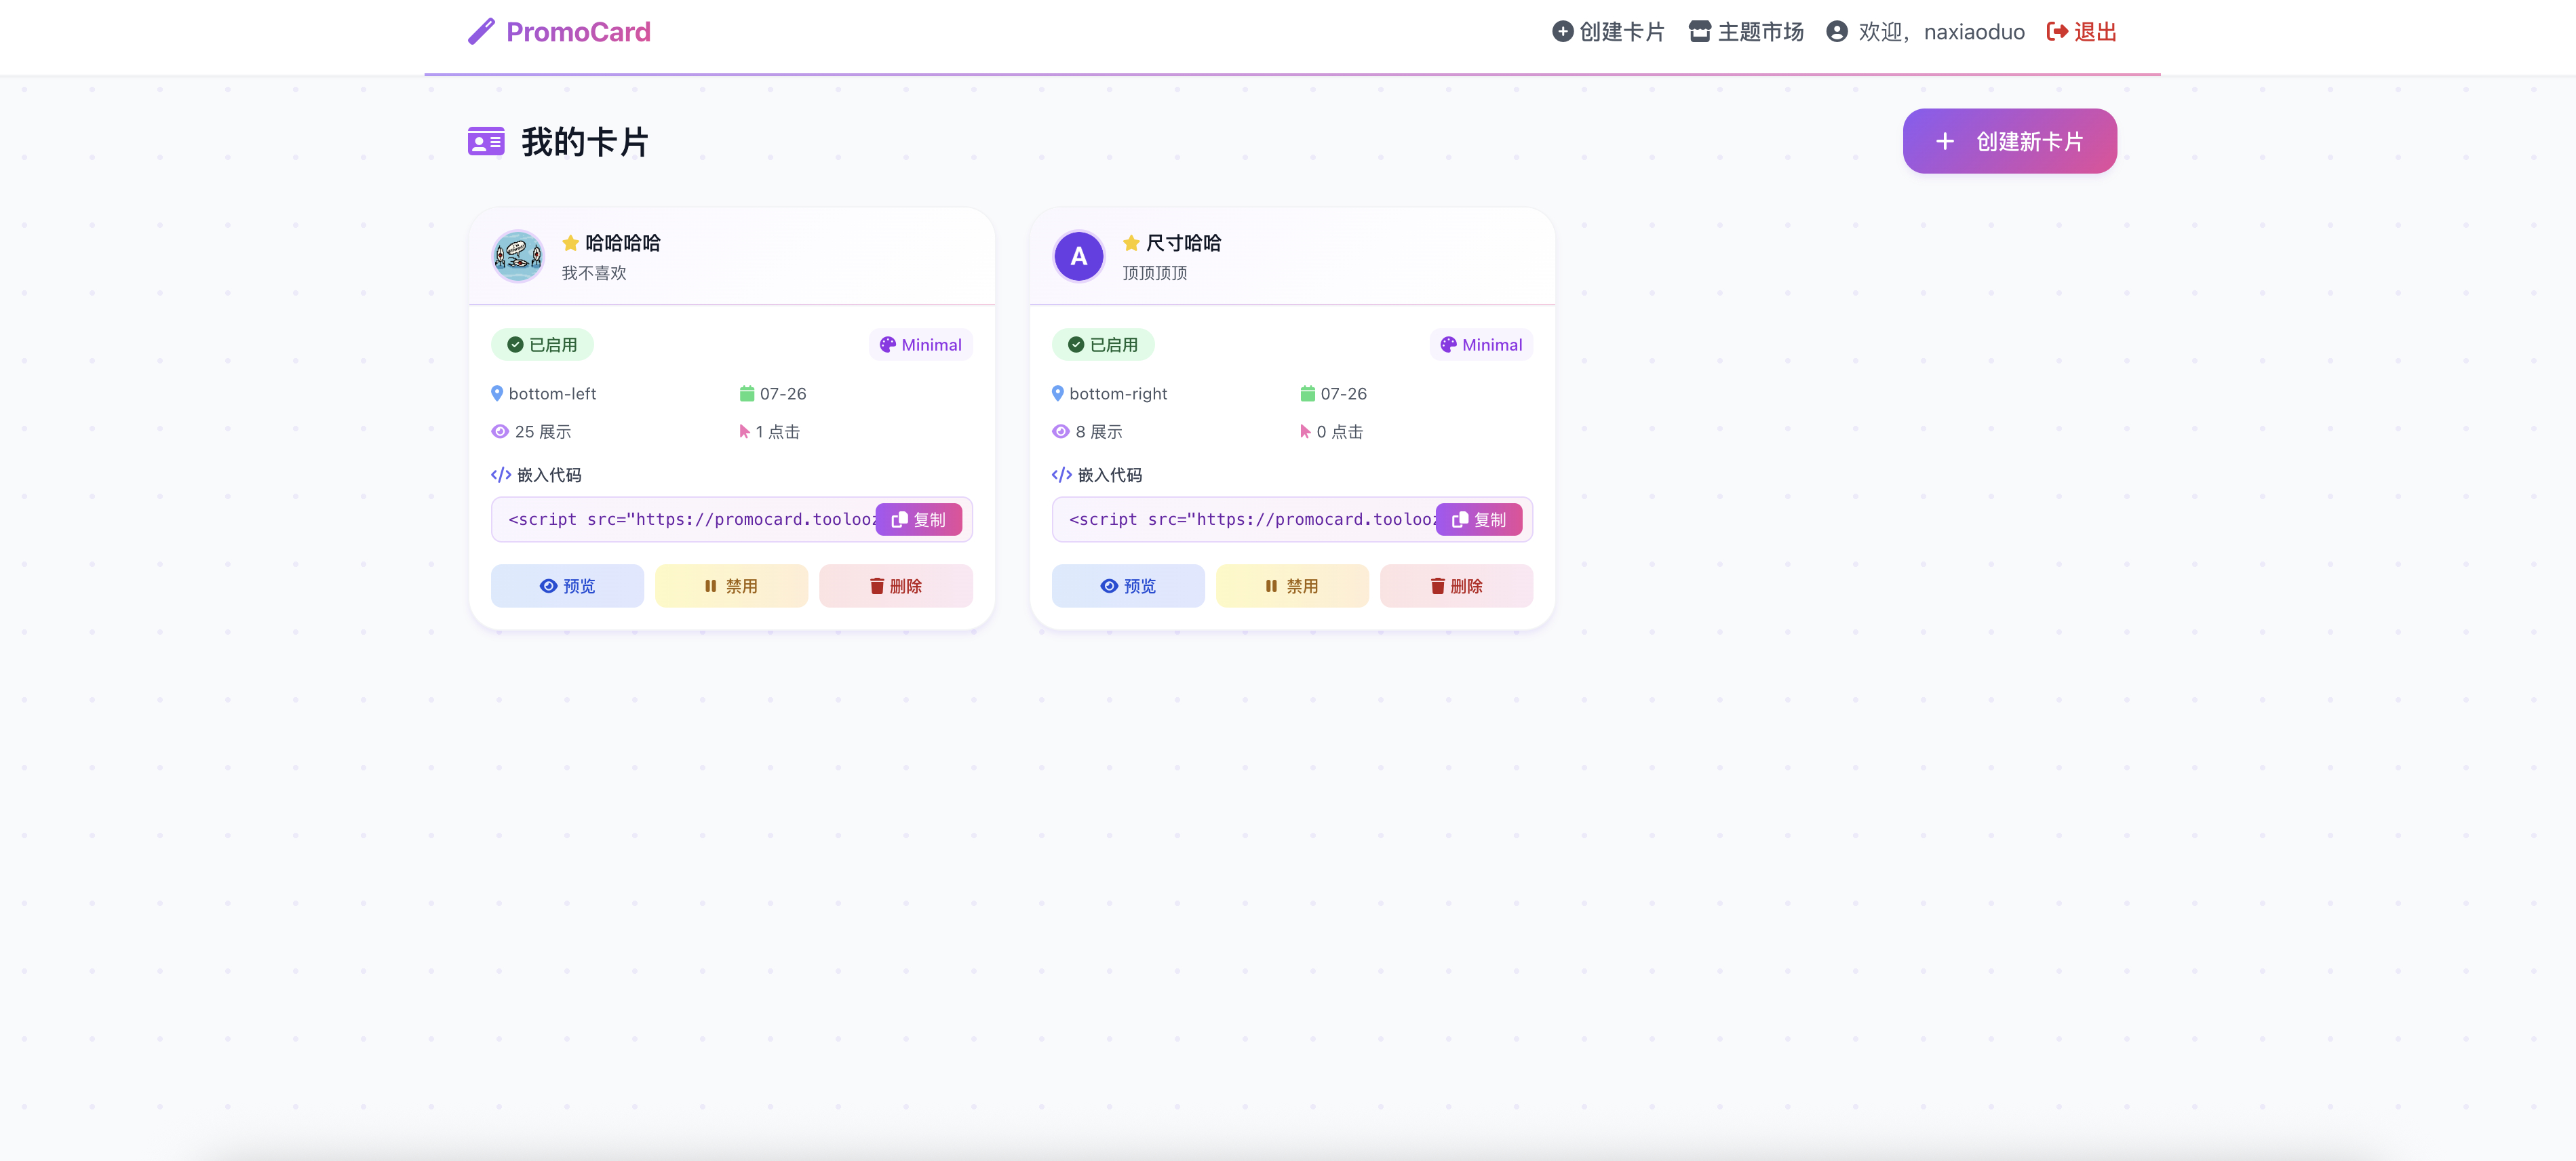
Task: Preview the 哈哈哈哈 card with 预览
Action: [567, 586]
